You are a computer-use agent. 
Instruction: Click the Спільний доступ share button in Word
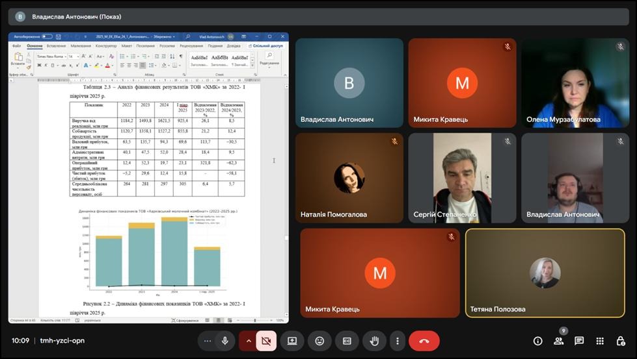click(x=267, y=46)
